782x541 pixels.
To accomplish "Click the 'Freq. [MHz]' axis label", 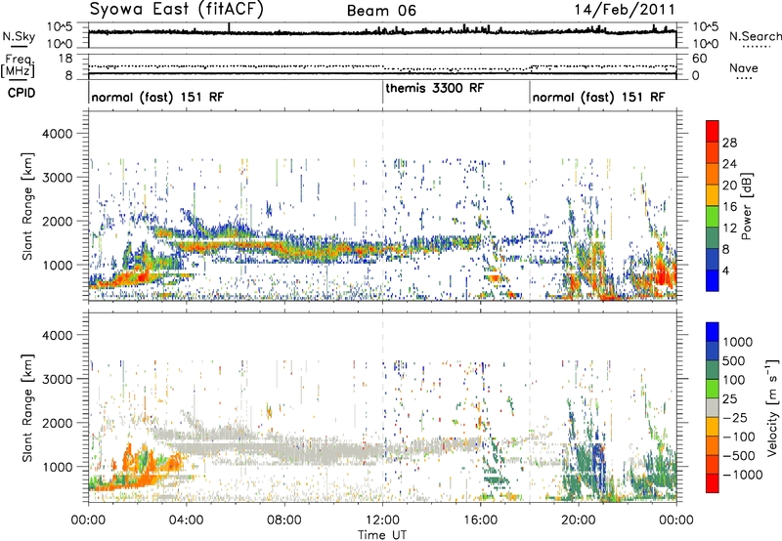I will pos(18,65).
